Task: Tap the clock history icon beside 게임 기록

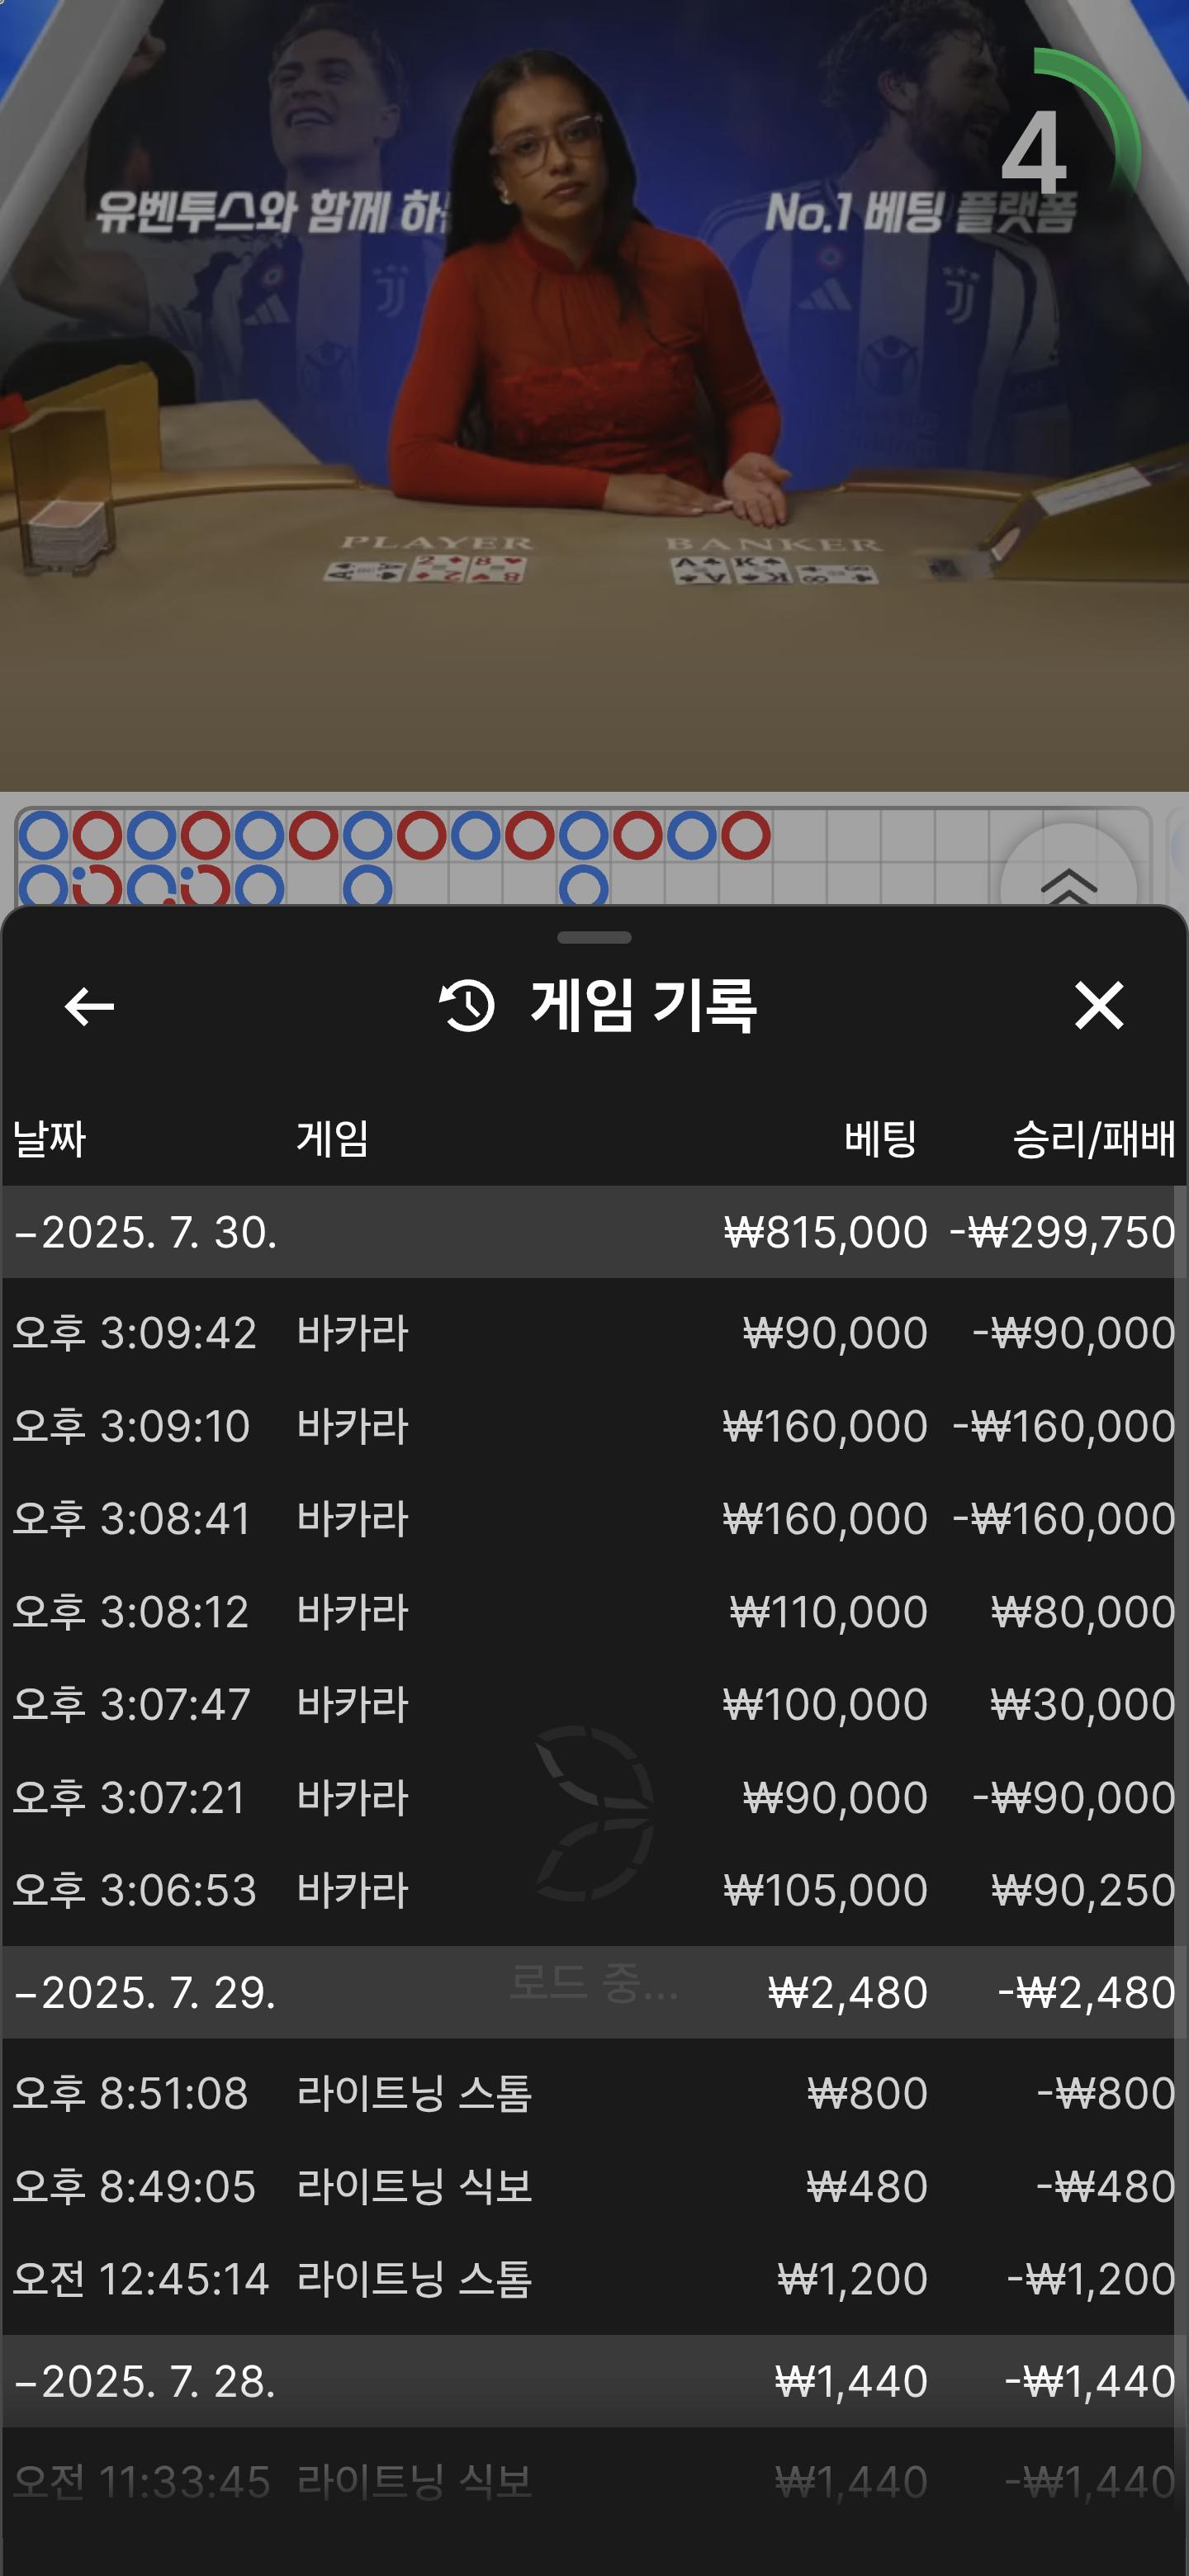Action: click(467, 1006)
